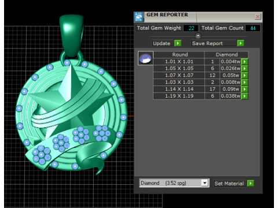The height and width of the screenshot is (208, 278).
Task: Click the 0.09tw weight cell
Action: (x=231, y=89)
